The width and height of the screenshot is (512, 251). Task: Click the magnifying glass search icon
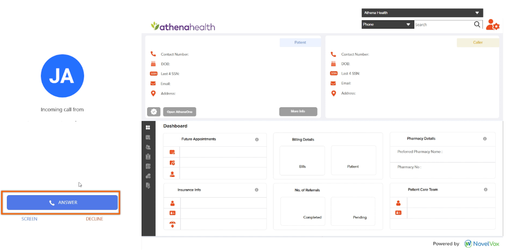pos(477,25)
